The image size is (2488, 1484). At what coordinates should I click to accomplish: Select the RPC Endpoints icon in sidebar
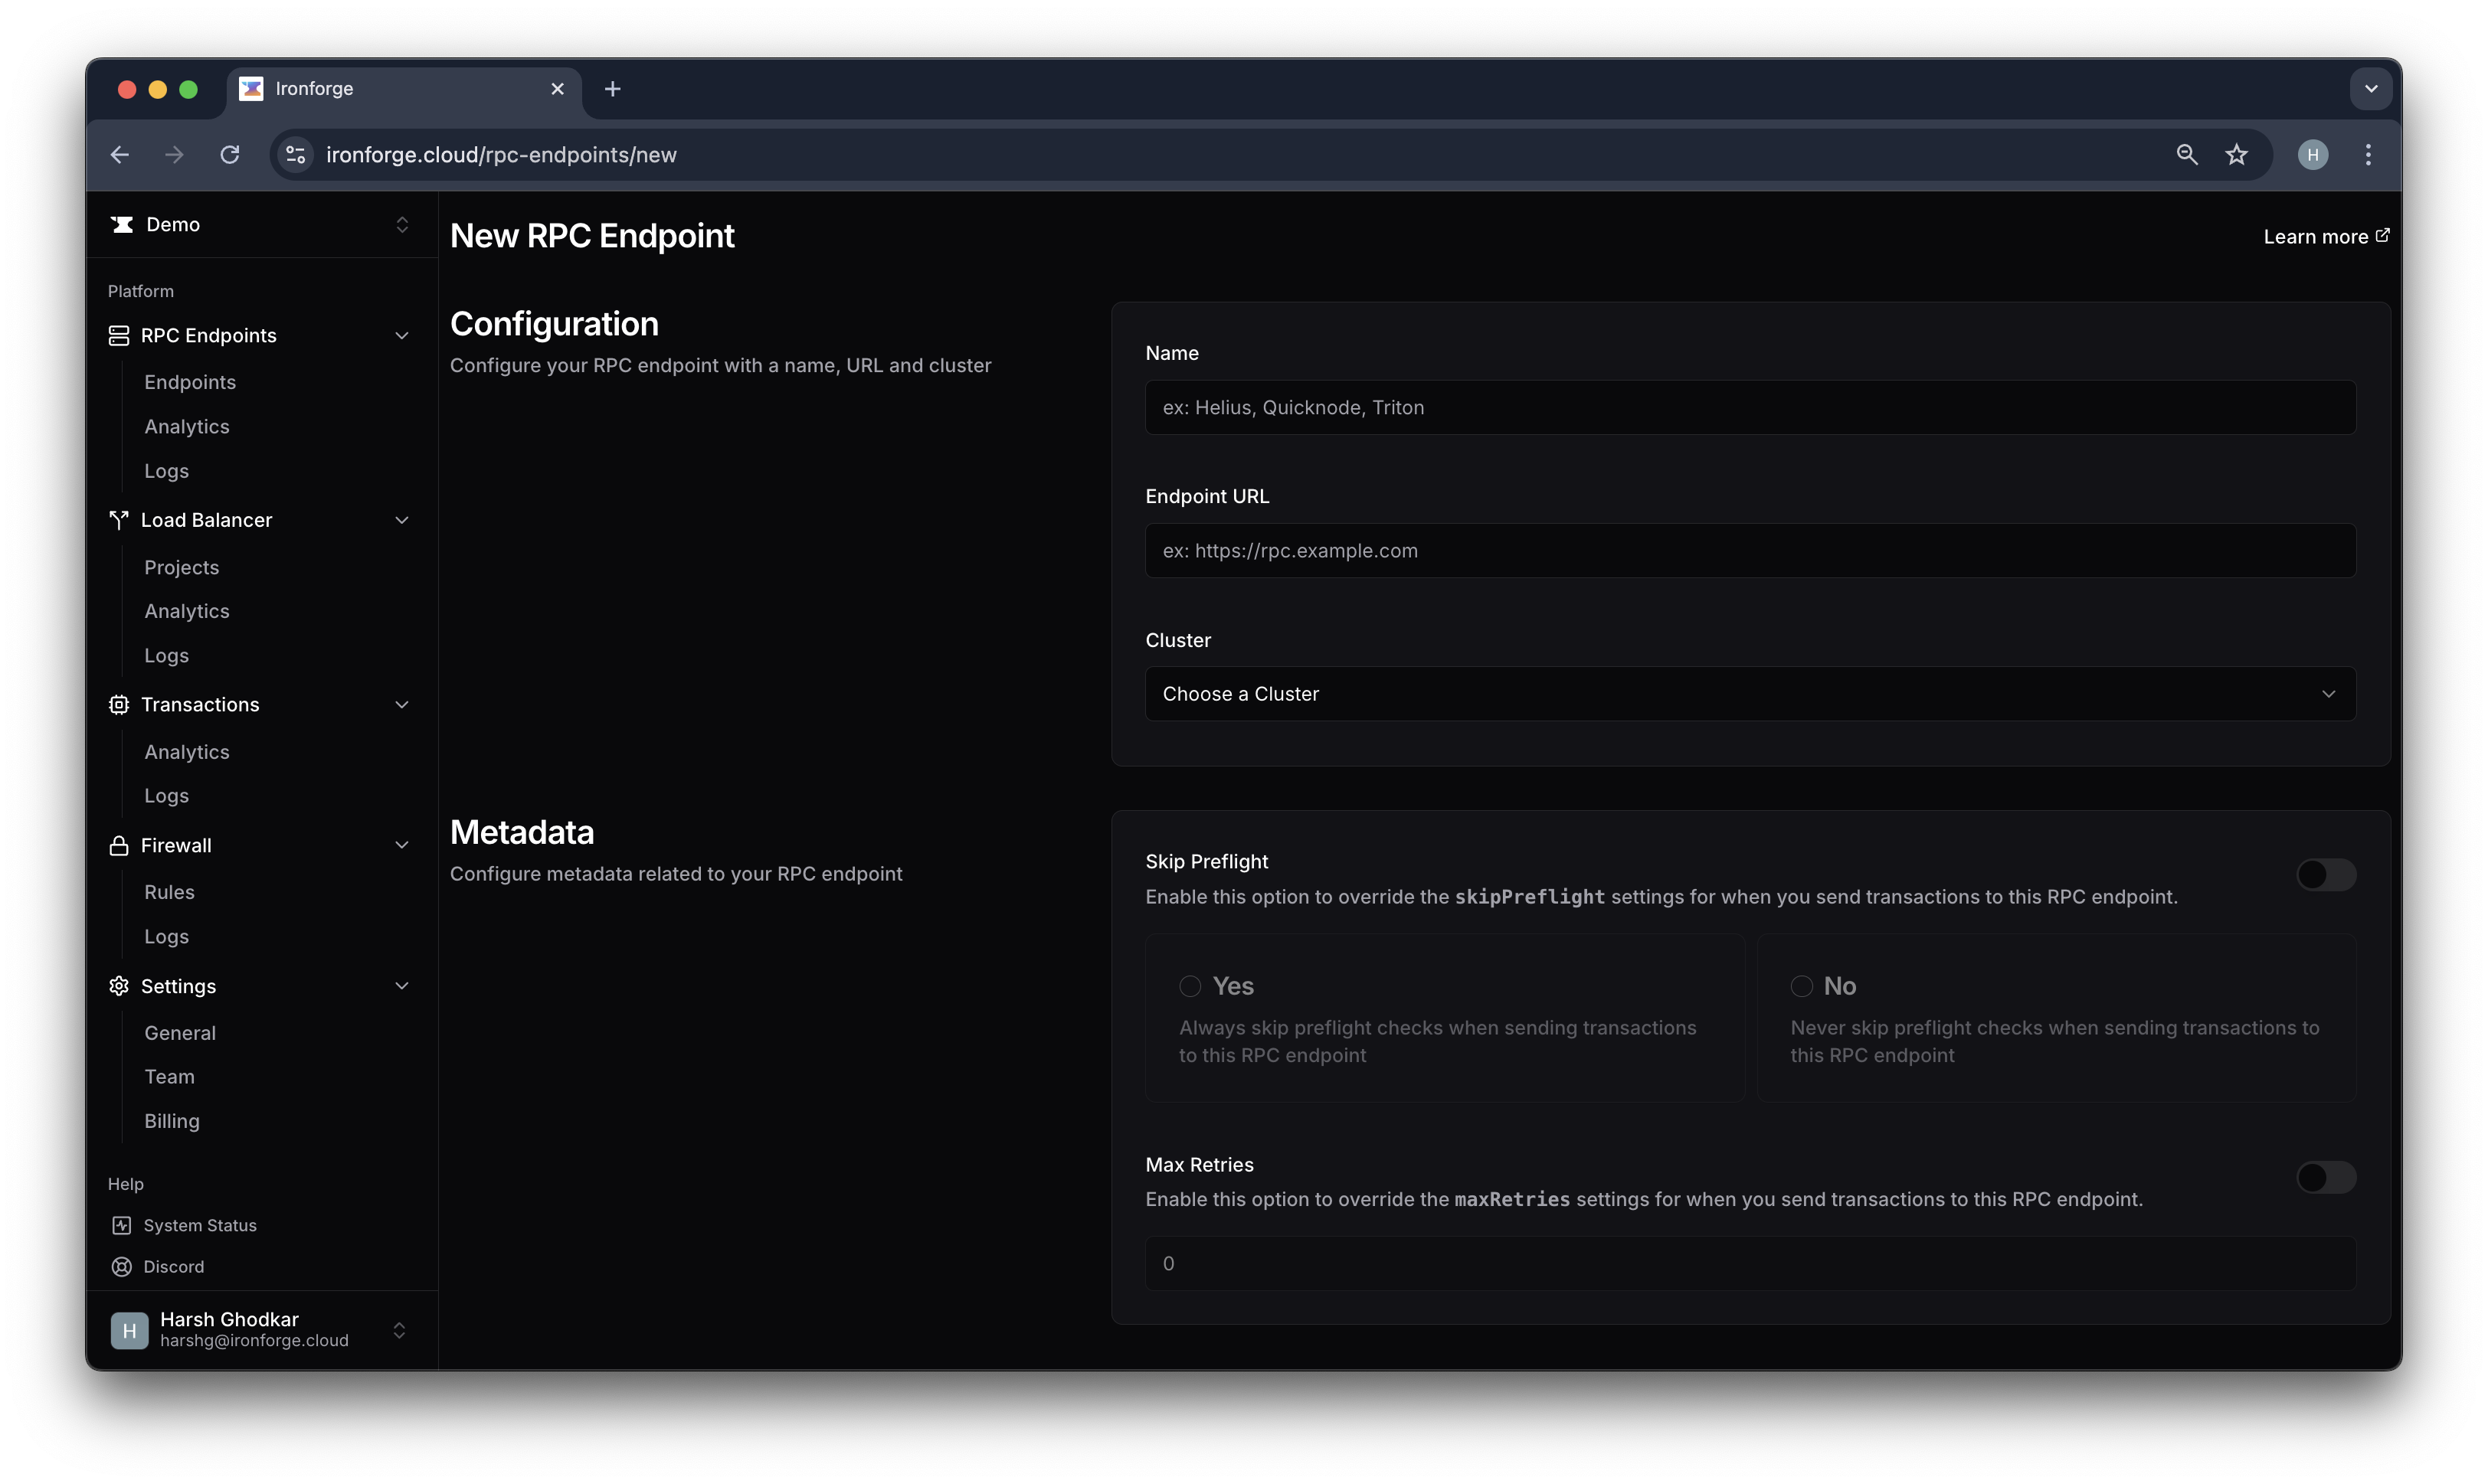click(119, 335)
